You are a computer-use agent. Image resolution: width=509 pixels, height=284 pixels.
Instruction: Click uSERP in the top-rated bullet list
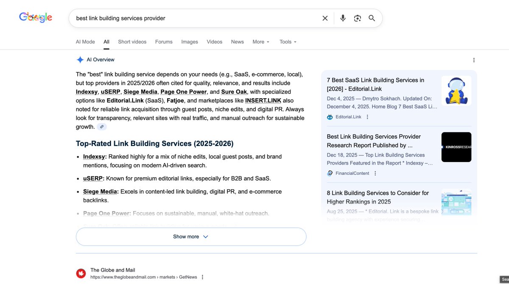[x=93, y=179]
